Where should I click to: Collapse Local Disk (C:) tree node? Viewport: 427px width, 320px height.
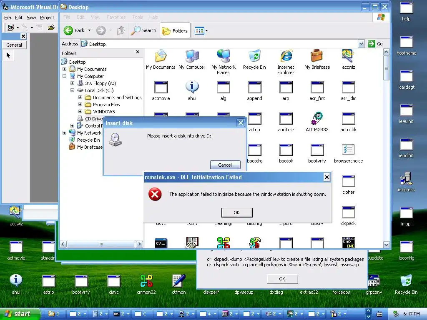click(x=73, y=90)
